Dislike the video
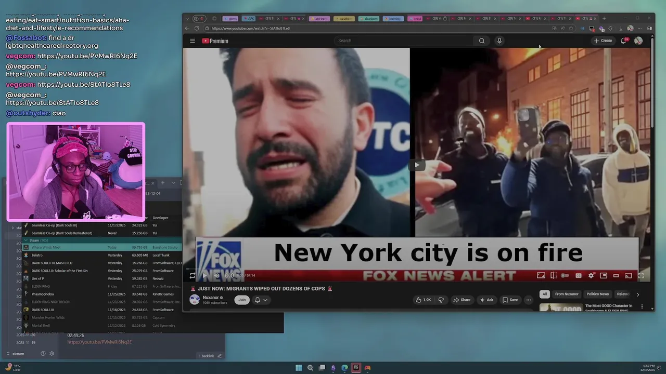The width and height of the screenshot is (666, 374). click(441, 300)
